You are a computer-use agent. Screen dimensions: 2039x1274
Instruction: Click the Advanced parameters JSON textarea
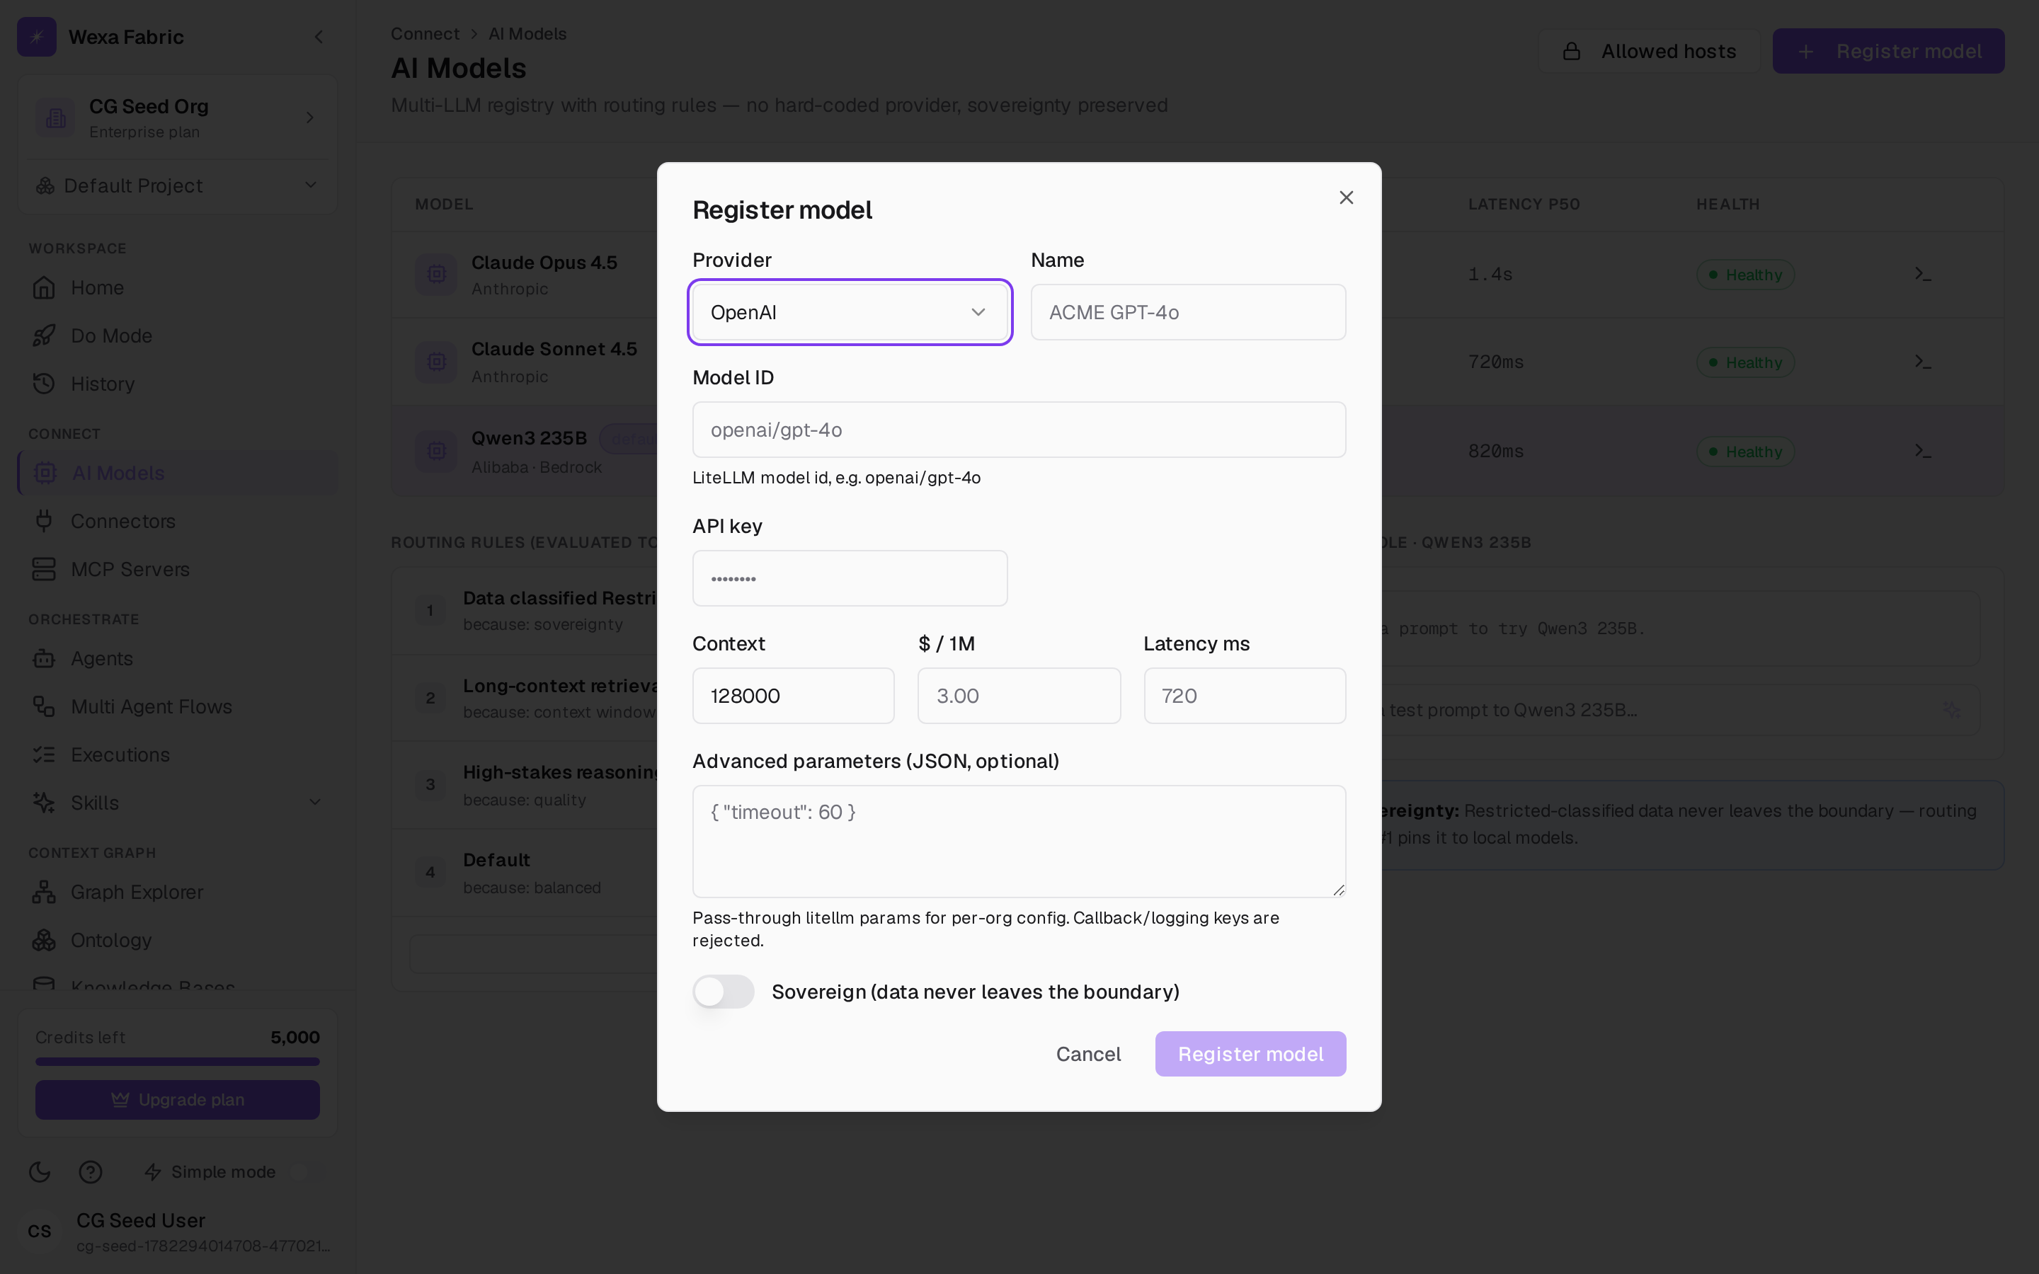tap(1019, 841)
